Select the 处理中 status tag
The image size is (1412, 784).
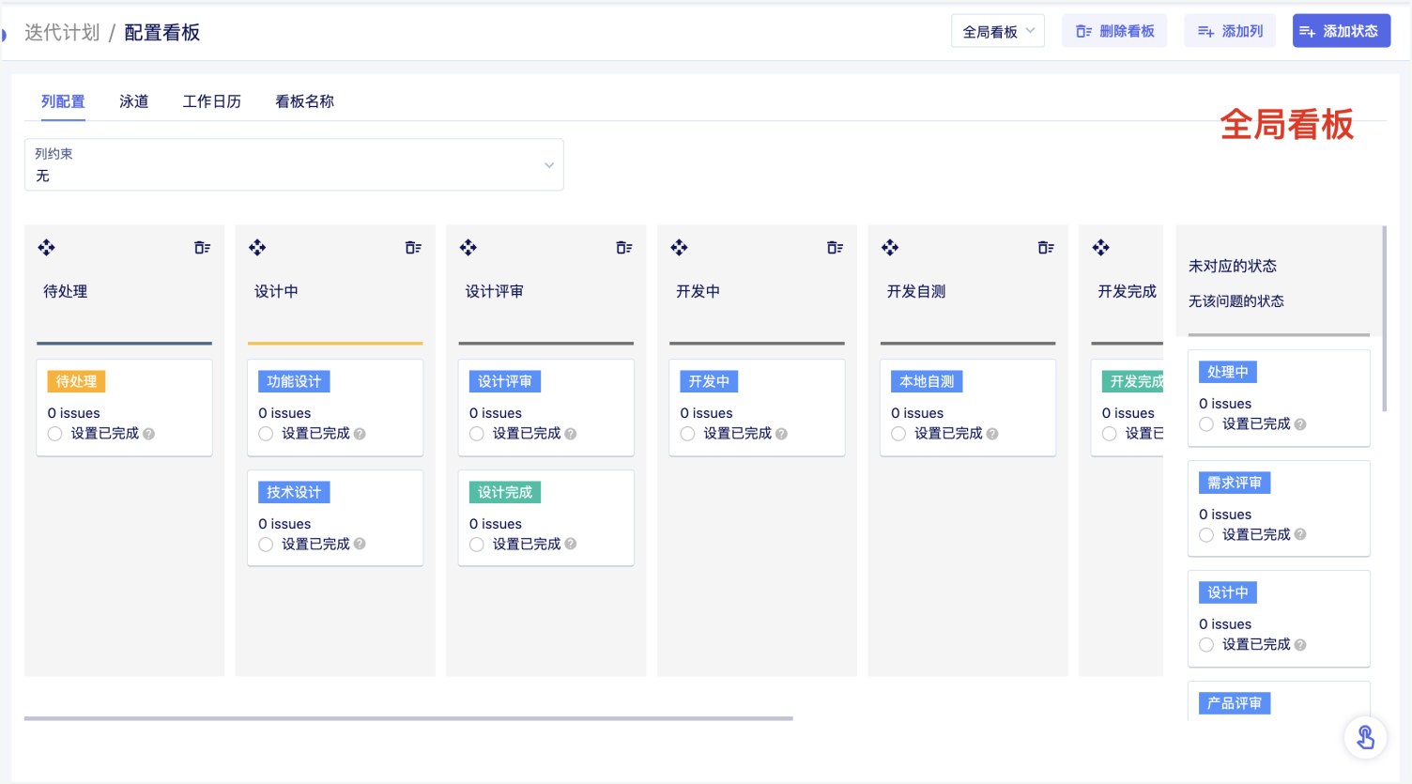pyautogui.click(x=1228, y=372)
